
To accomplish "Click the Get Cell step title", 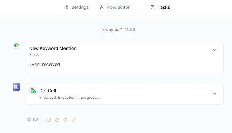I will [47, 91].
